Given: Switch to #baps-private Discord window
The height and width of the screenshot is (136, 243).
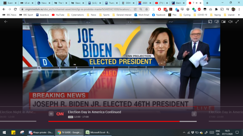Looking at the screenshot, I should coord(41,133).
